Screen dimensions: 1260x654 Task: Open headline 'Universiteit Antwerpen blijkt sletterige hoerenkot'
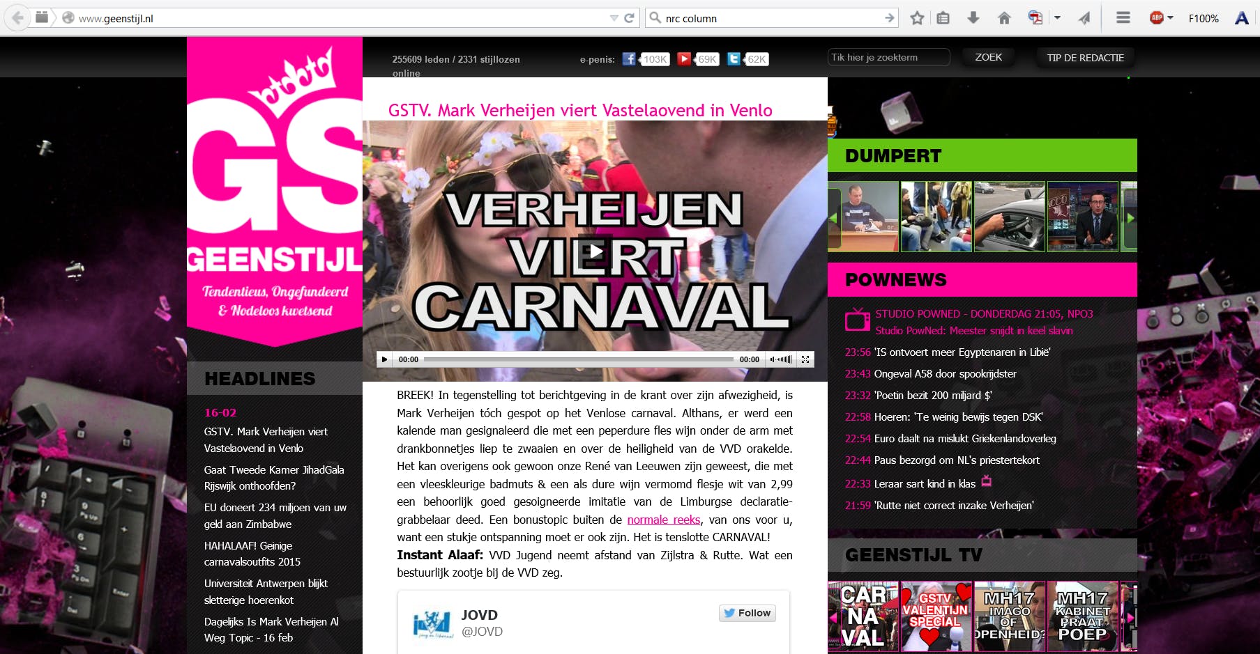[x=266, y=592]
